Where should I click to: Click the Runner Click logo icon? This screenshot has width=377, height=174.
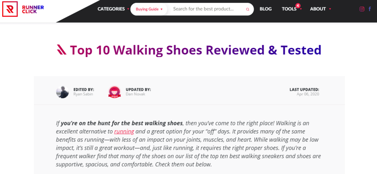tap(10, 9)
